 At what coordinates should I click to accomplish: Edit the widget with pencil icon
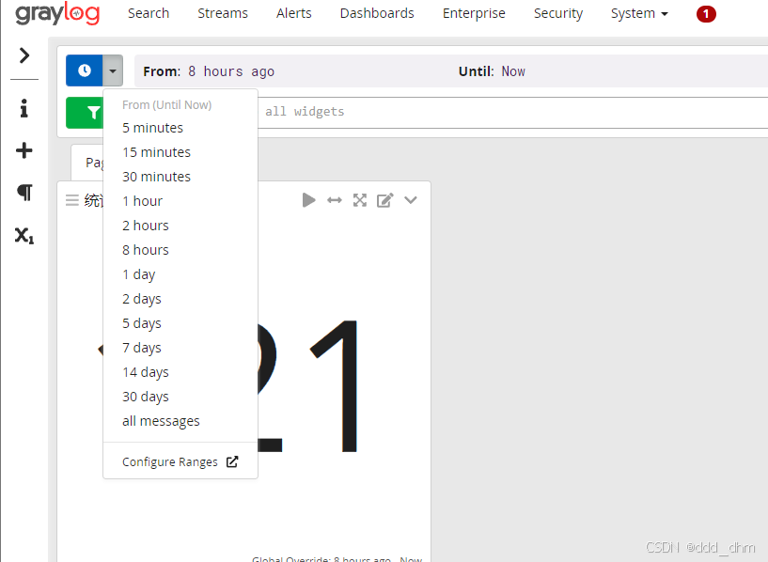pyautogui.click(x=385, y=200)
